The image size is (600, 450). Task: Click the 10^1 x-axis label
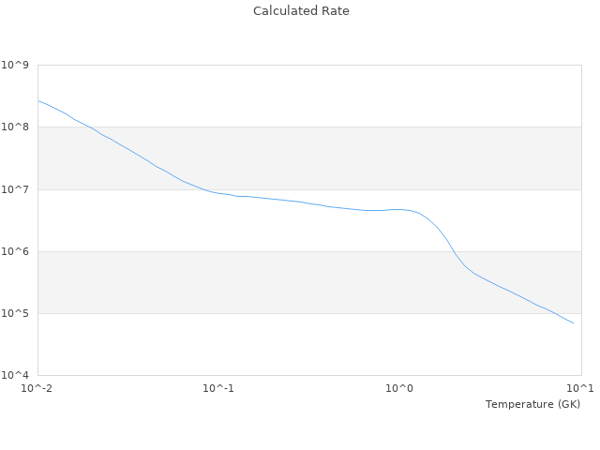[580, 388]
